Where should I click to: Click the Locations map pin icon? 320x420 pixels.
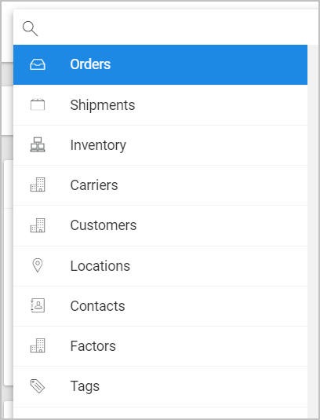pos(38,265)
